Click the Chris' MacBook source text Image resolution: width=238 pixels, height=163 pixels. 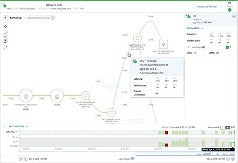[x=27, y=9]
